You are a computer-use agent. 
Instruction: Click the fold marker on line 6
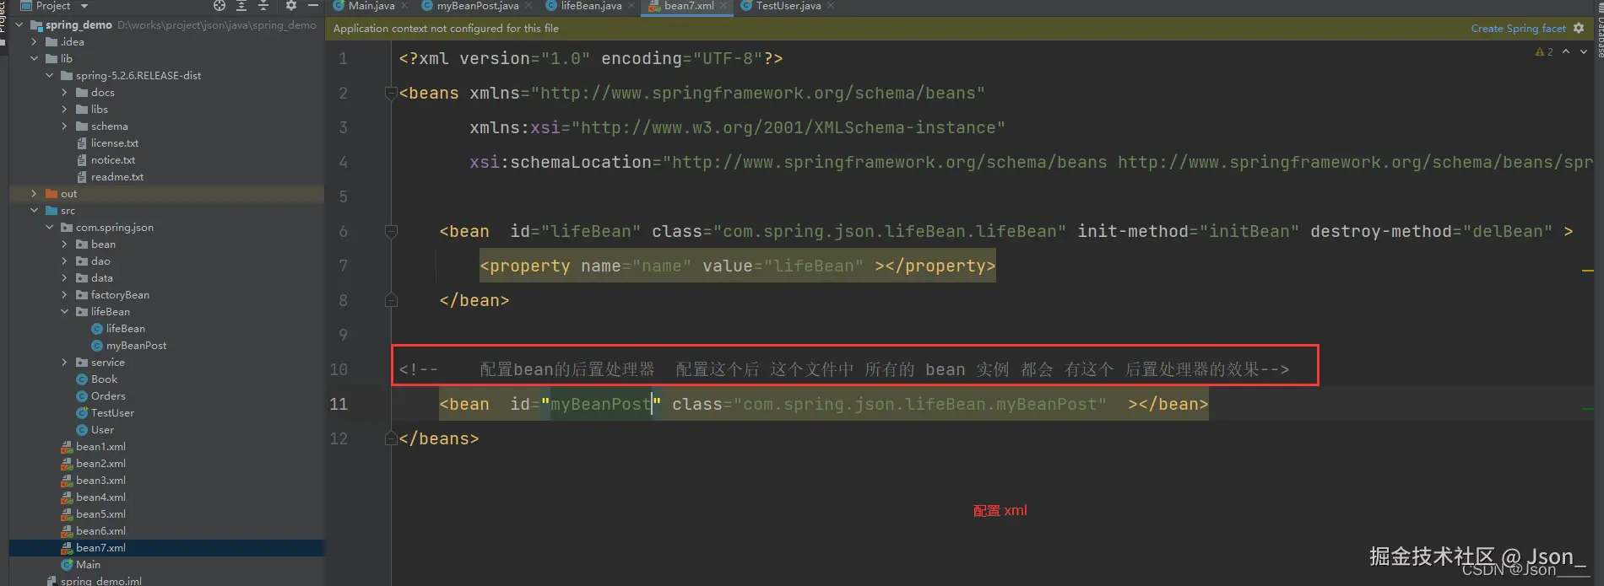pyautogui.click(x=391, y=231)
